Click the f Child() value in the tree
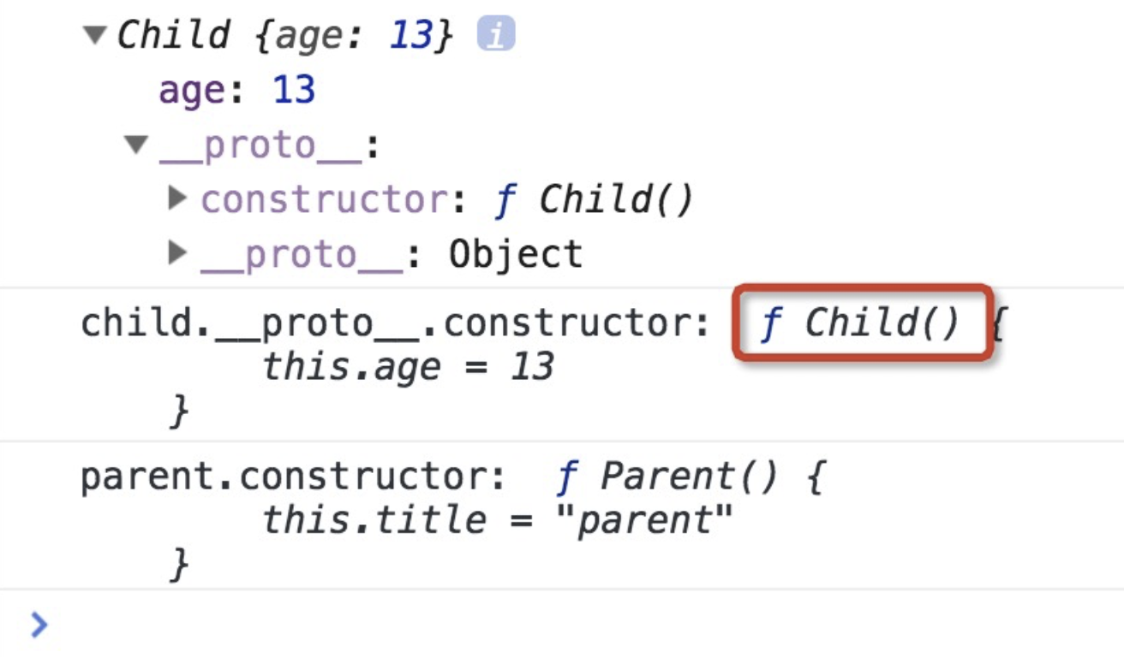The width and height of the screenshot is (1124, 657). coord(593,199)
